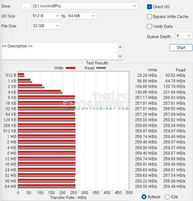
Task: Click the Transfer Rate - MB/s axis label
Action: click(x=68, y=197)
